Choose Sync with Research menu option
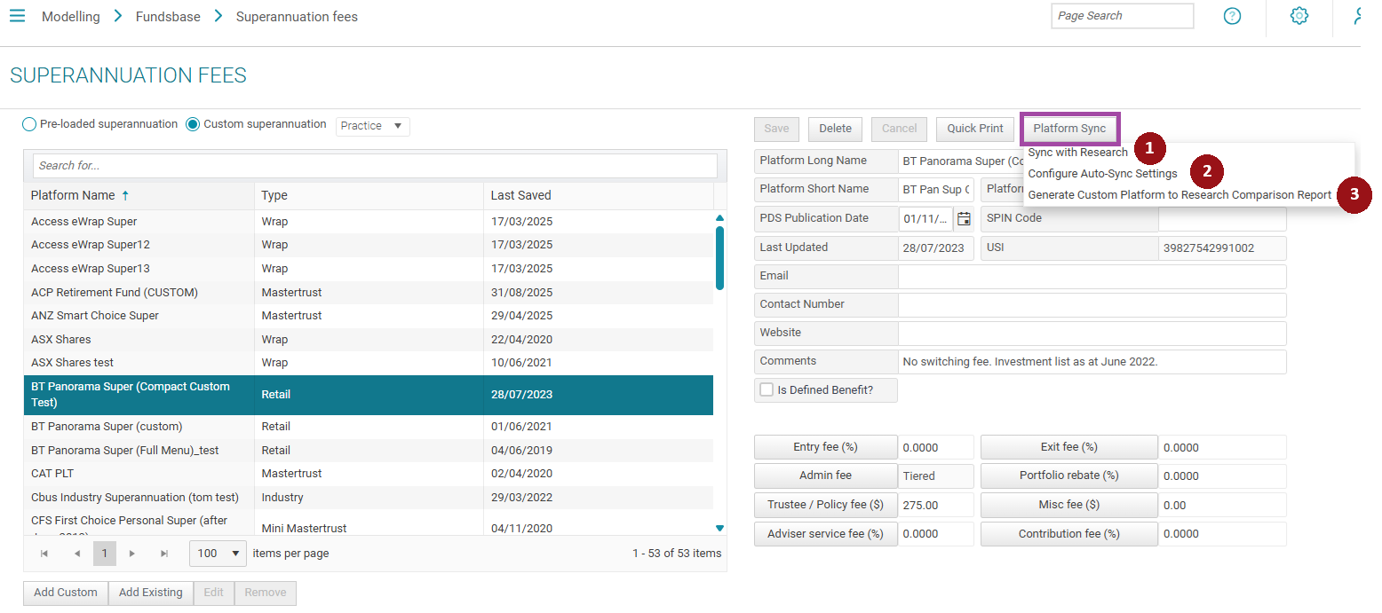The width and height of the screenshot is (1382, 613). click(1077, 153)
